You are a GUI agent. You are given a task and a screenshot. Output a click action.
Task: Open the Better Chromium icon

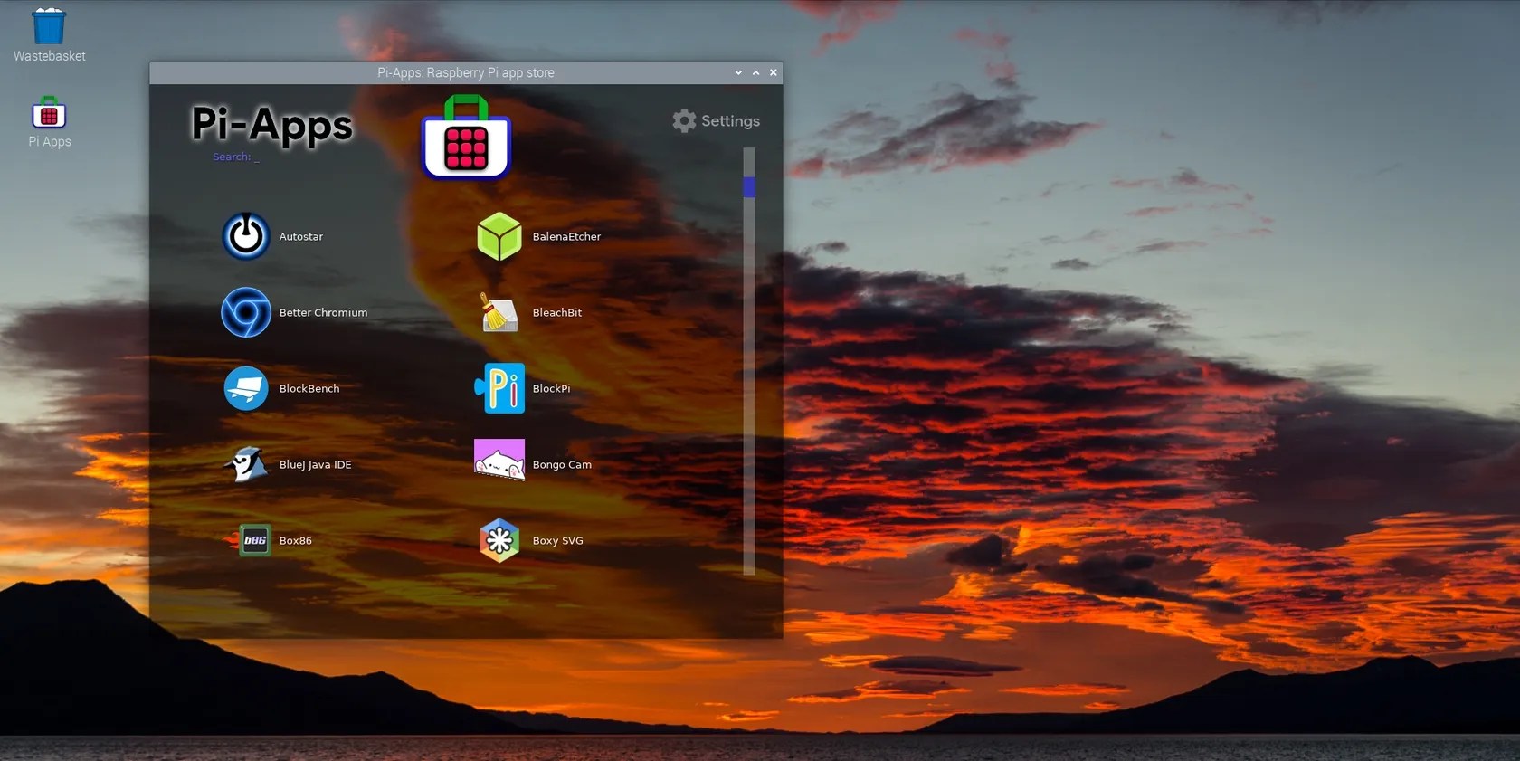pyautogui.click(x=246, y=312)
